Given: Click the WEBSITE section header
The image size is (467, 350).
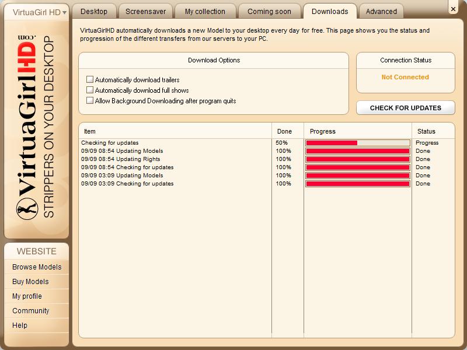Looking at the screenshot, I should tap(37, 251).
